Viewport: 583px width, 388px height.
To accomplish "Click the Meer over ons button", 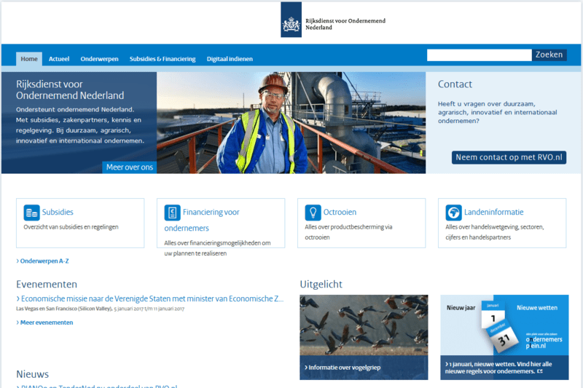I will (x=130, y=167).
